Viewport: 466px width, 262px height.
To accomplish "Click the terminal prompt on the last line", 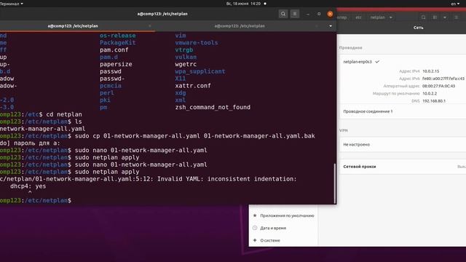I will (36, 201).
